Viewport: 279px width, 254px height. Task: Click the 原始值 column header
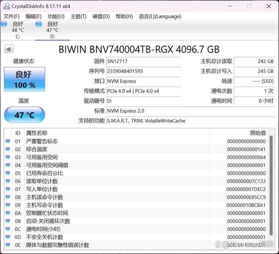pyautogui.click(x=257, y=133)
